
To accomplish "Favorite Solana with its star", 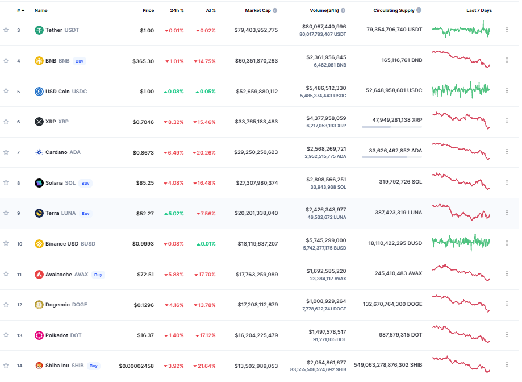I will [6, 182].
